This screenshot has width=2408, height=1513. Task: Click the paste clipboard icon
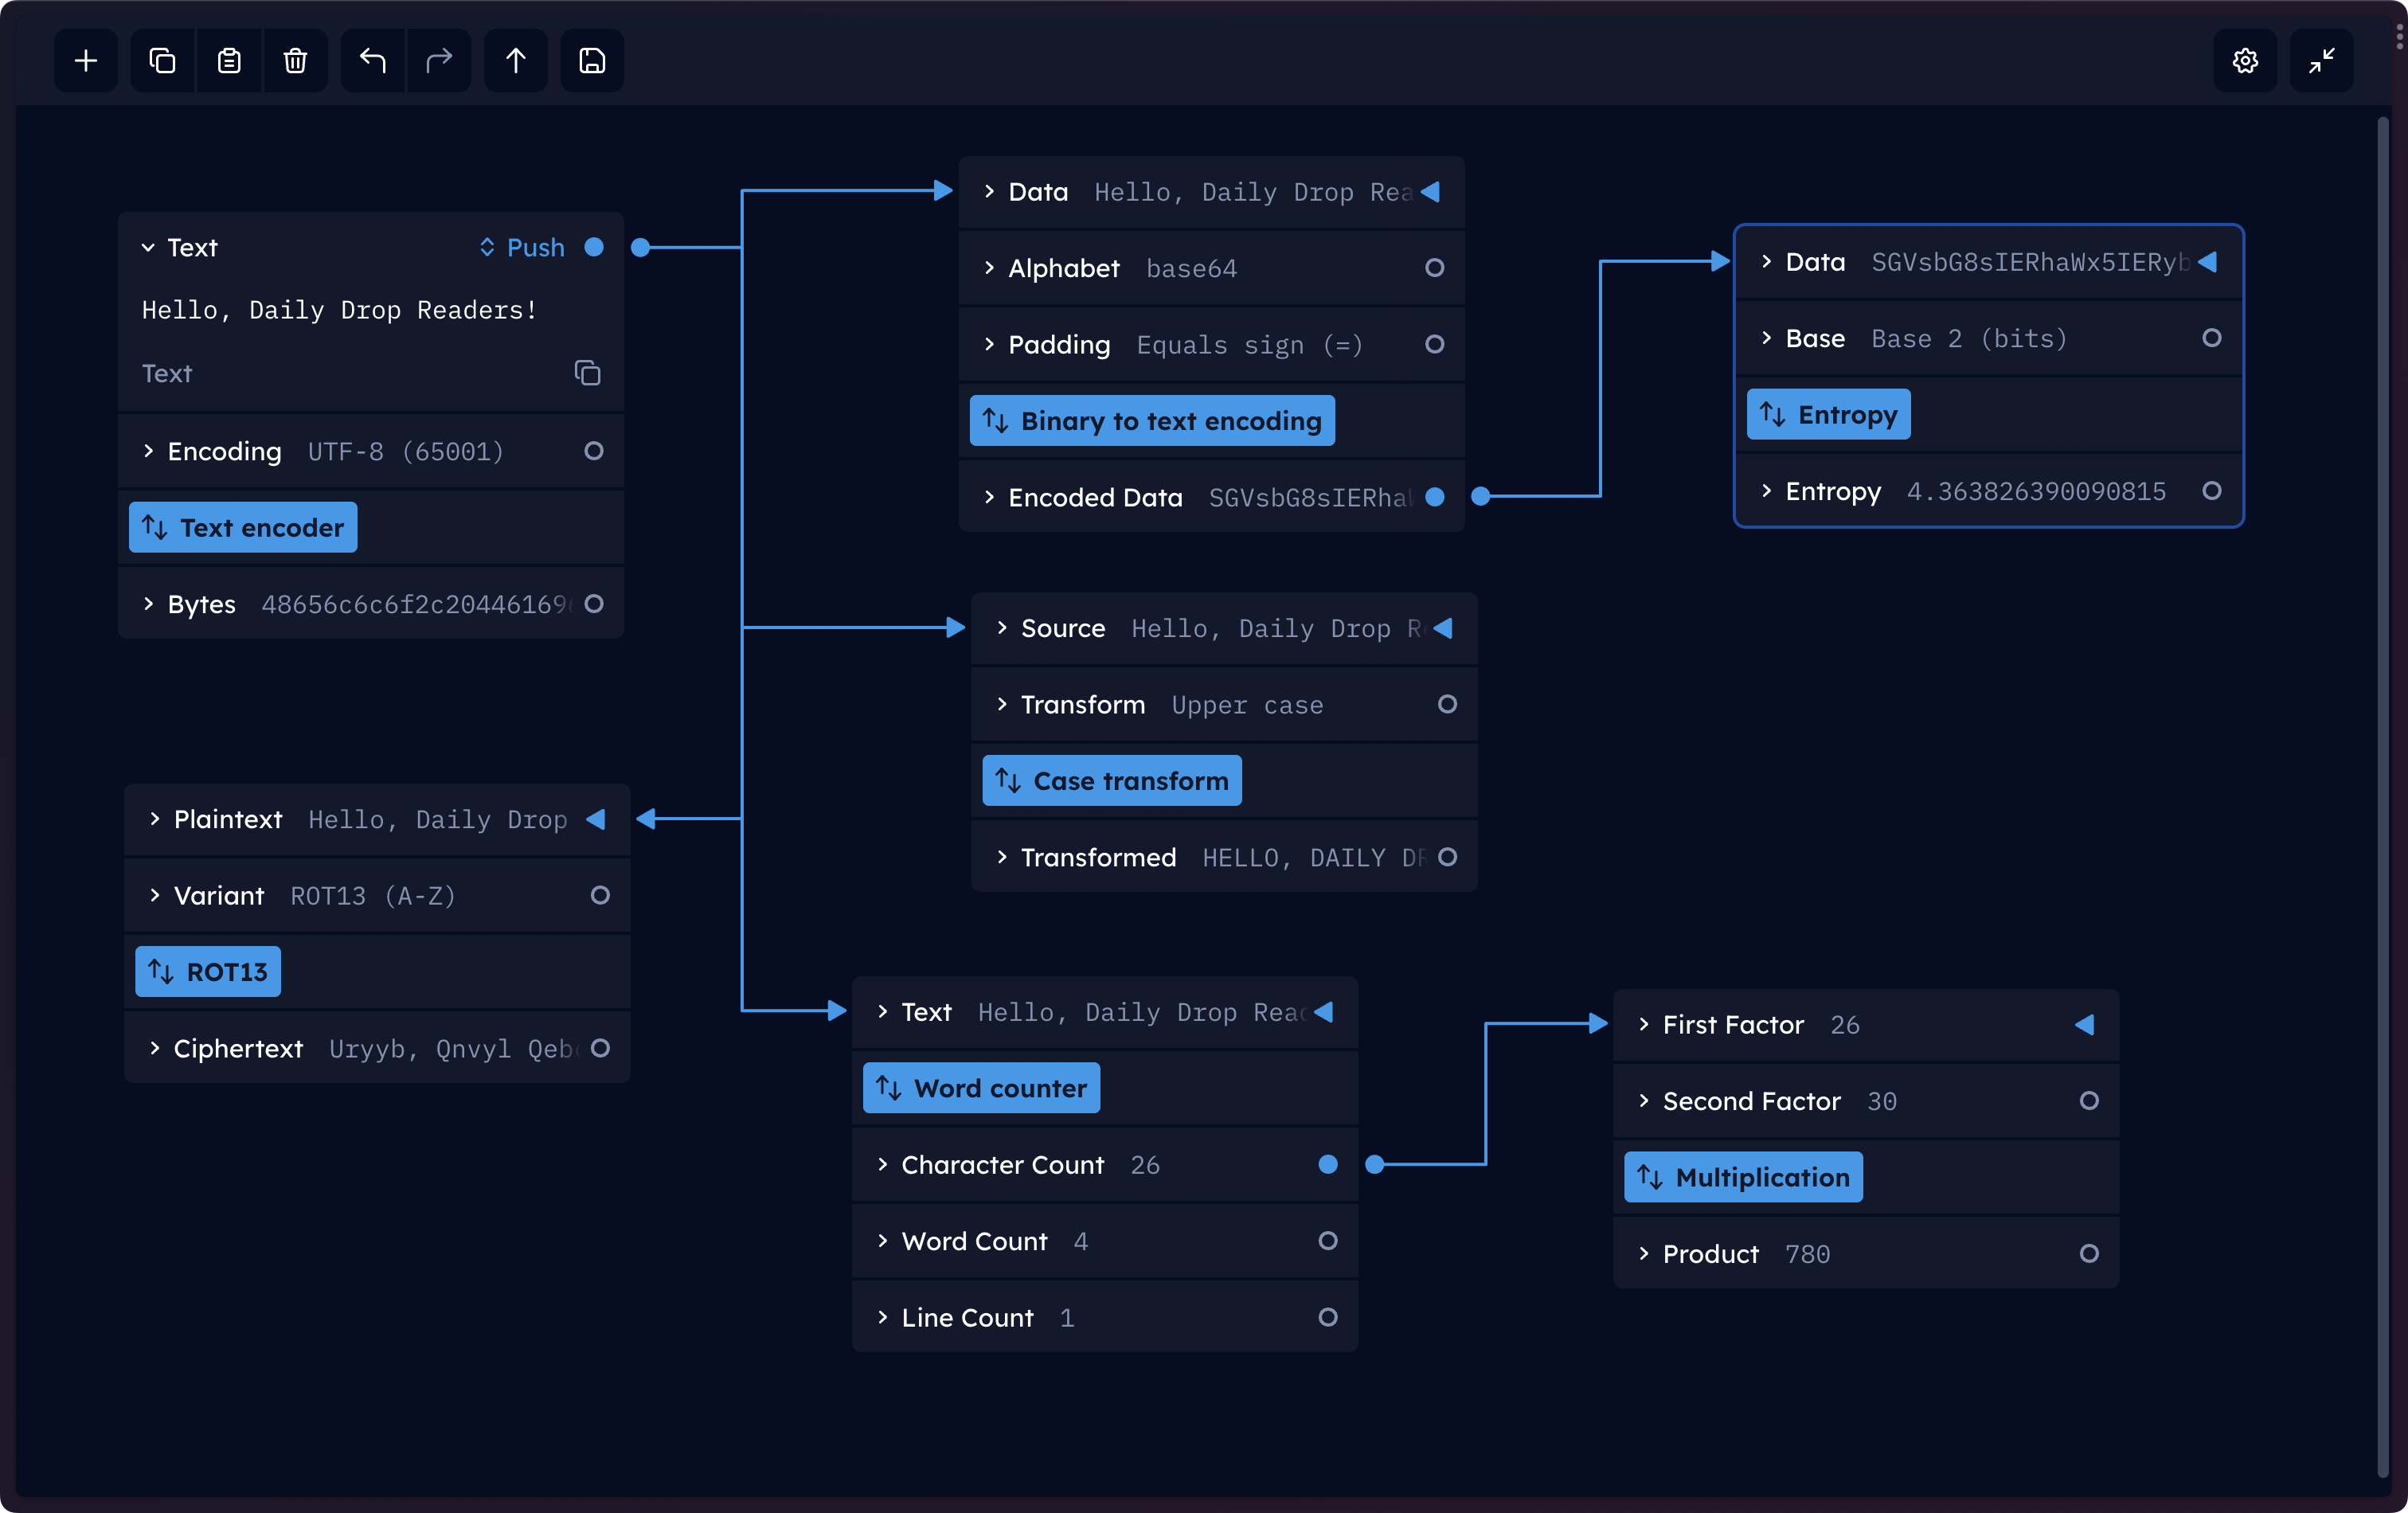tap(229, 61)
